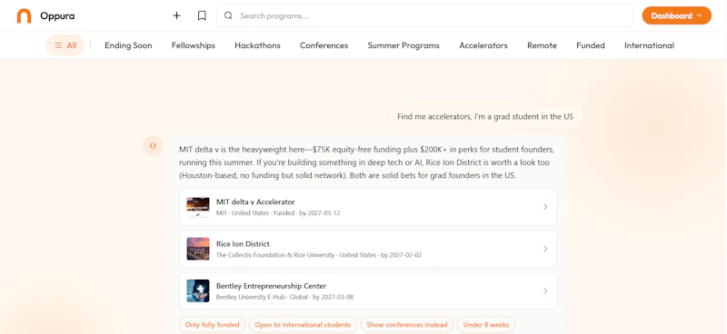Viewport: 727px width, 334px height.
Task: Click 'The Collectiv Foundation & Rice University' text
Action: pos(275,255)
